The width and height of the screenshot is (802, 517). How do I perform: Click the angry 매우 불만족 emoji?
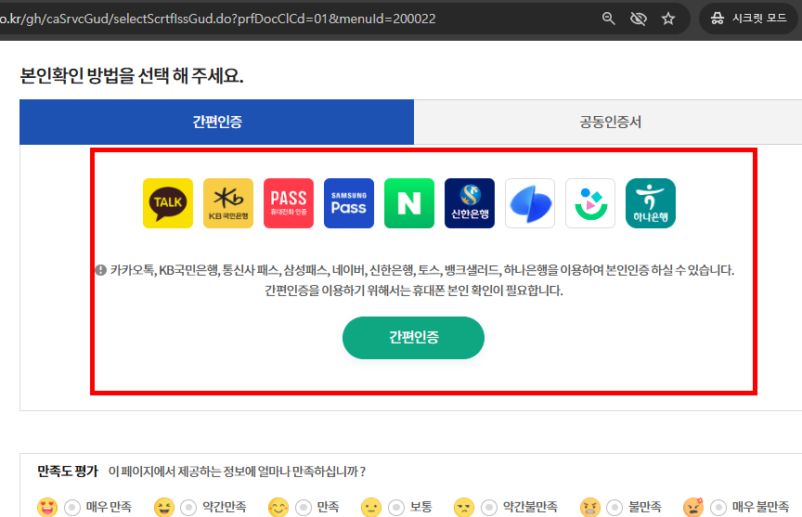(x=693, y=508)
